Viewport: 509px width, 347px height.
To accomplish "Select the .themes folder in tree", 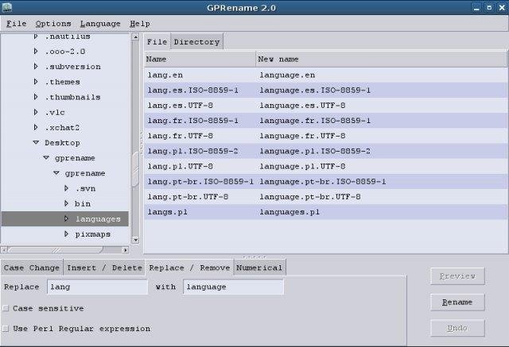I will click(x=62, y=82).
